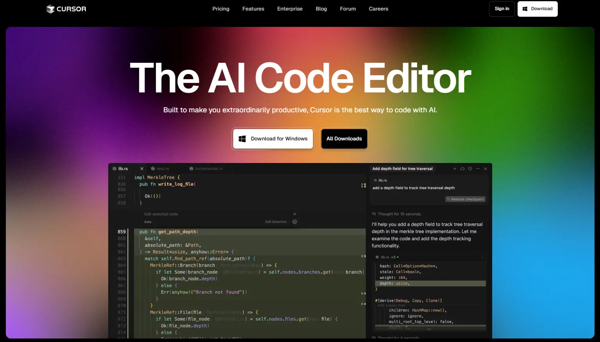Screen dimensions: 600x342
Task: Click the All Downloads button
Action: 344,138
